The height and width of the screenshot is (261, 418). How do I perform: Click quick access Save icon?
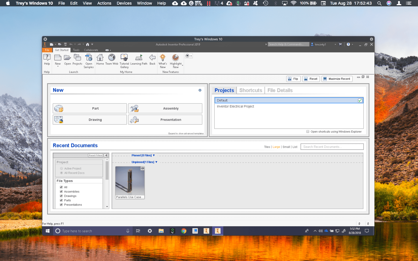(x=65, y=44)
